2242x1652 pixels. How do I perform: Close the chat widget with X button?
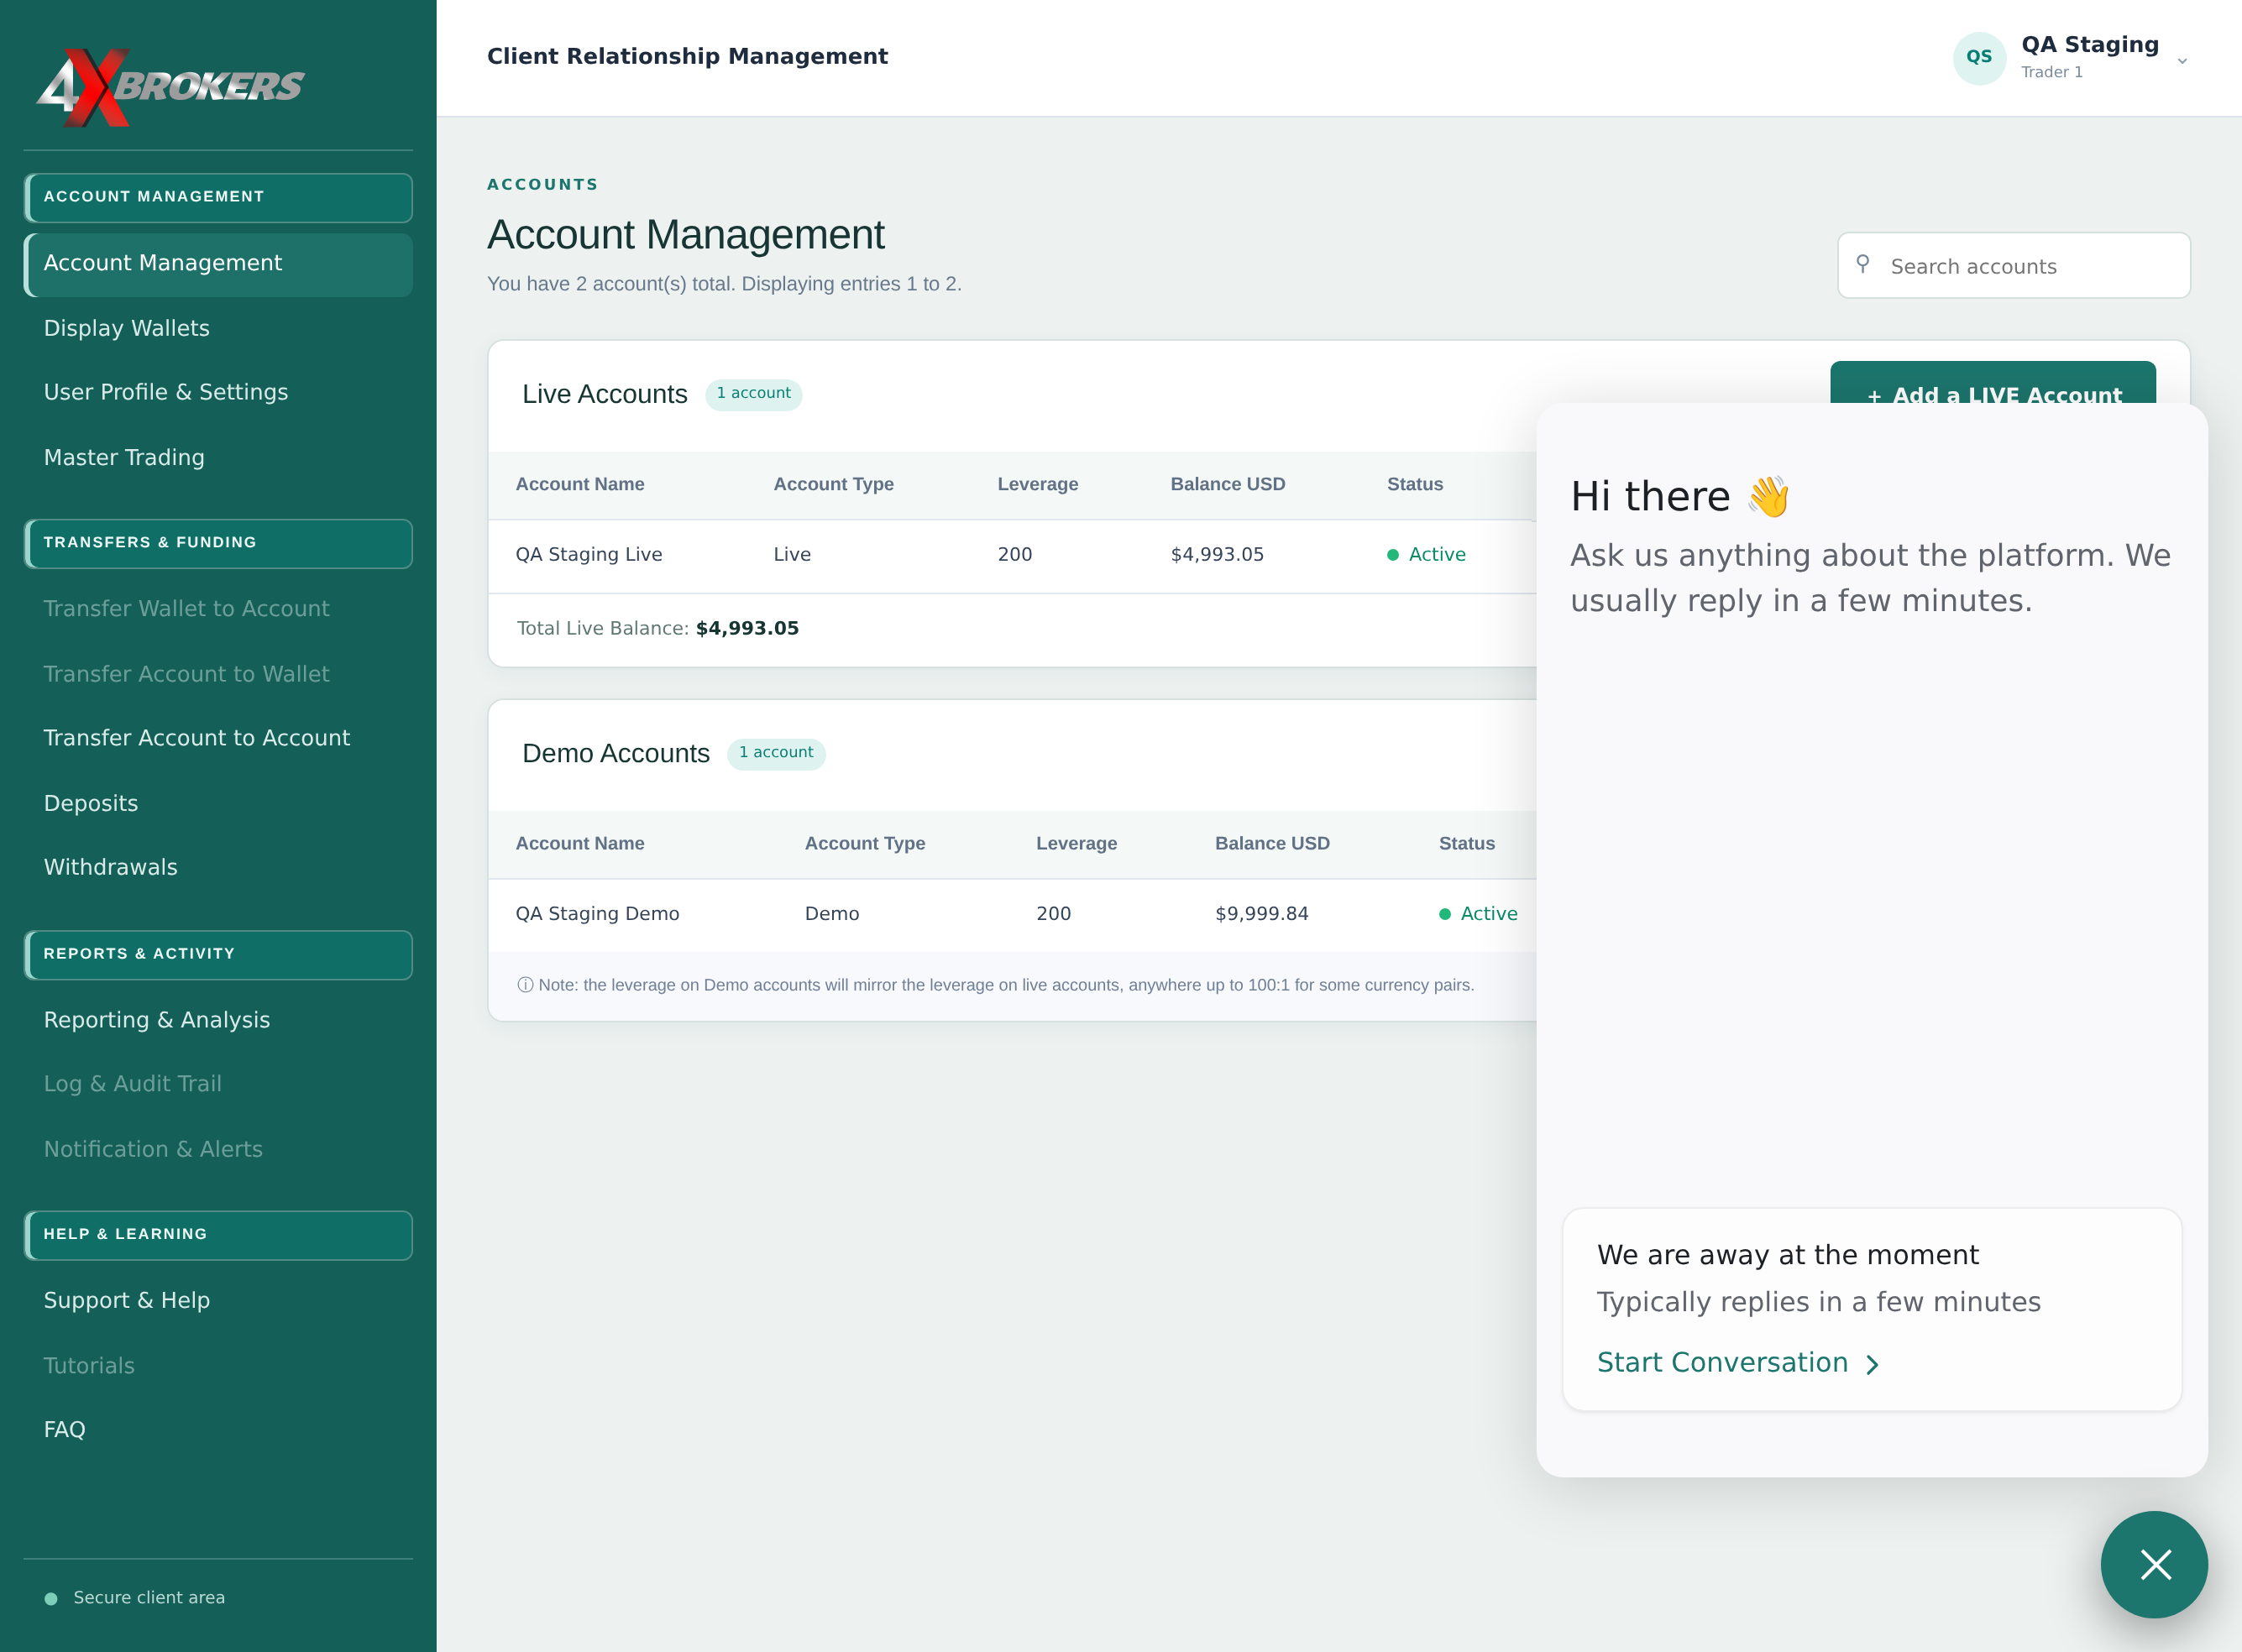tap(2154, 1564)
